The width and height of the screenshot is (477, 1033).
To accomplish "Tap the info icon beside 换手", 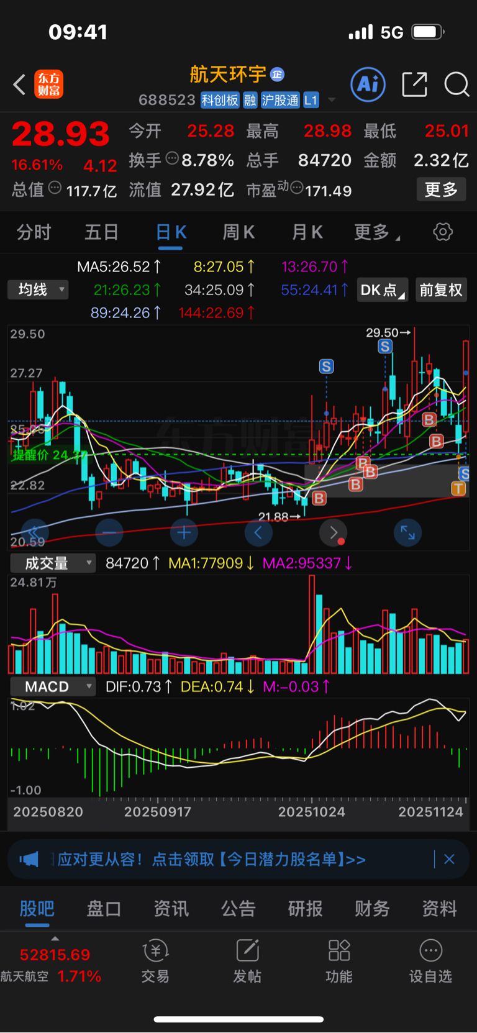I will pyautogui.click(x=172, y=159).
